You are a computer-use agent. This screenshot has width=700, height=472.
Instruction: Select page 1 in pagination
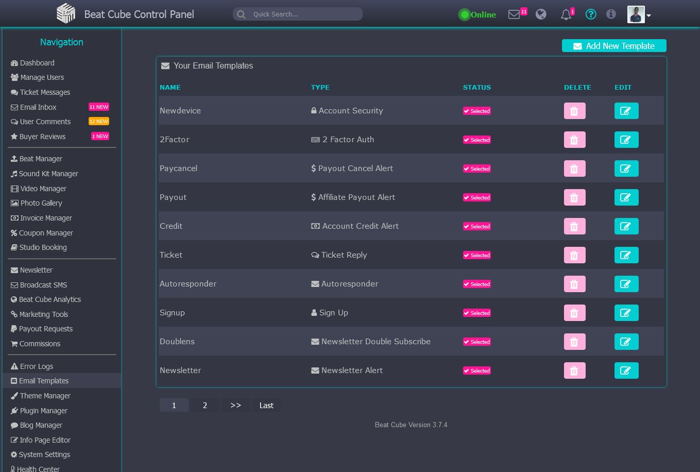[174, 405]
